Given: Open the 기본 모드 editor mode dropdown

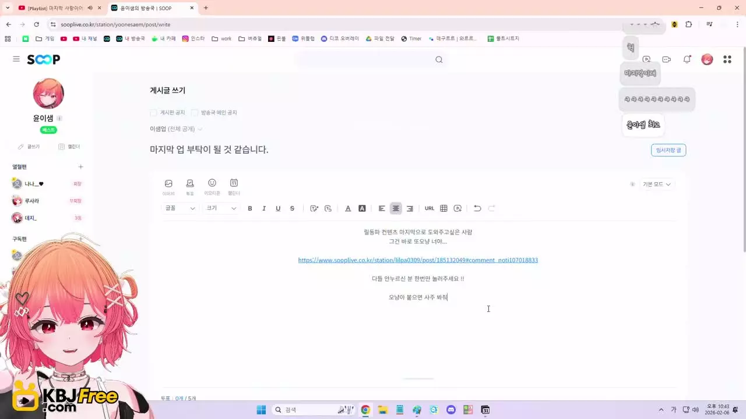Looking at the screenshot, I should pos(657,184).
